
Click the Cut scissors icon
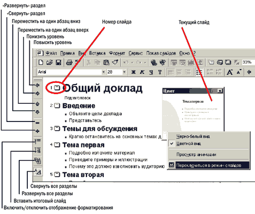pyautogui.click(x=89, y=62)
